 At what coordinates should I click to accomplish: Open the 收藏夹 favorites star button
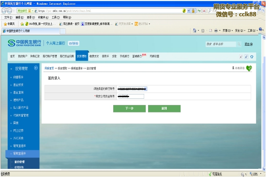coord(10,24)
